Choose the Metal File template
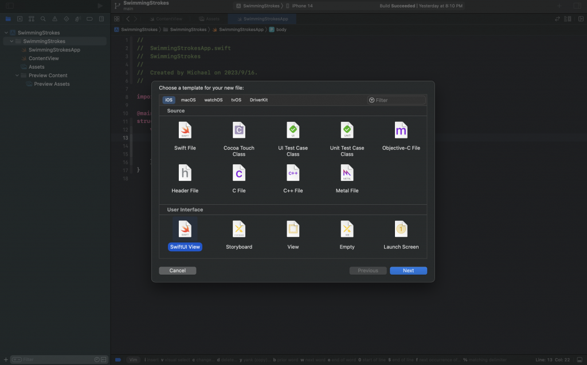Viewport: 587px width, 365px height. (347, 179)
